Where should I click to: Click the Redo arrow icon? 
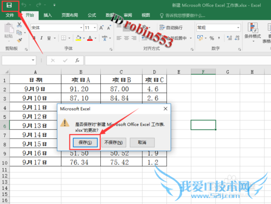pyautogui.click(x=38, y=5)
